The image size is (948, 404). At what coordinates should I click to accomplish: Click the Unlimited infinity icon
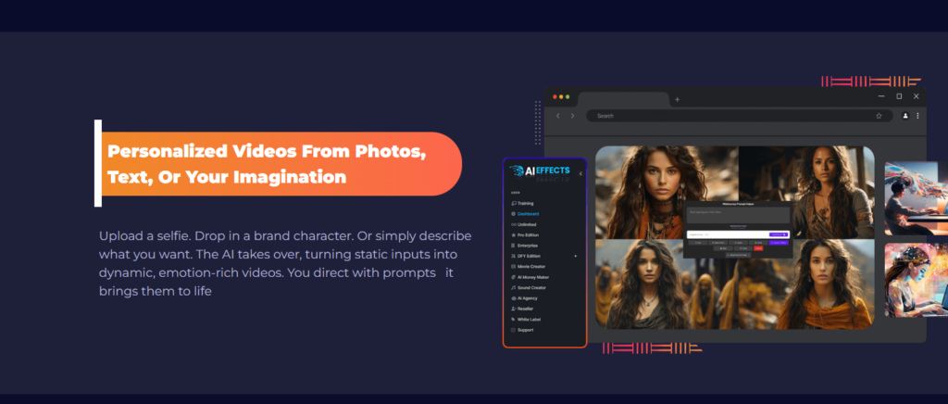513,224
